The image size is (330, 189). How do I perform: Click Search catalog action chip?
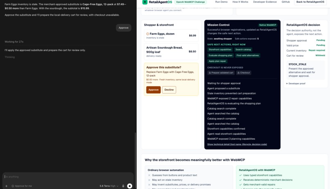(x=243, y=50)
